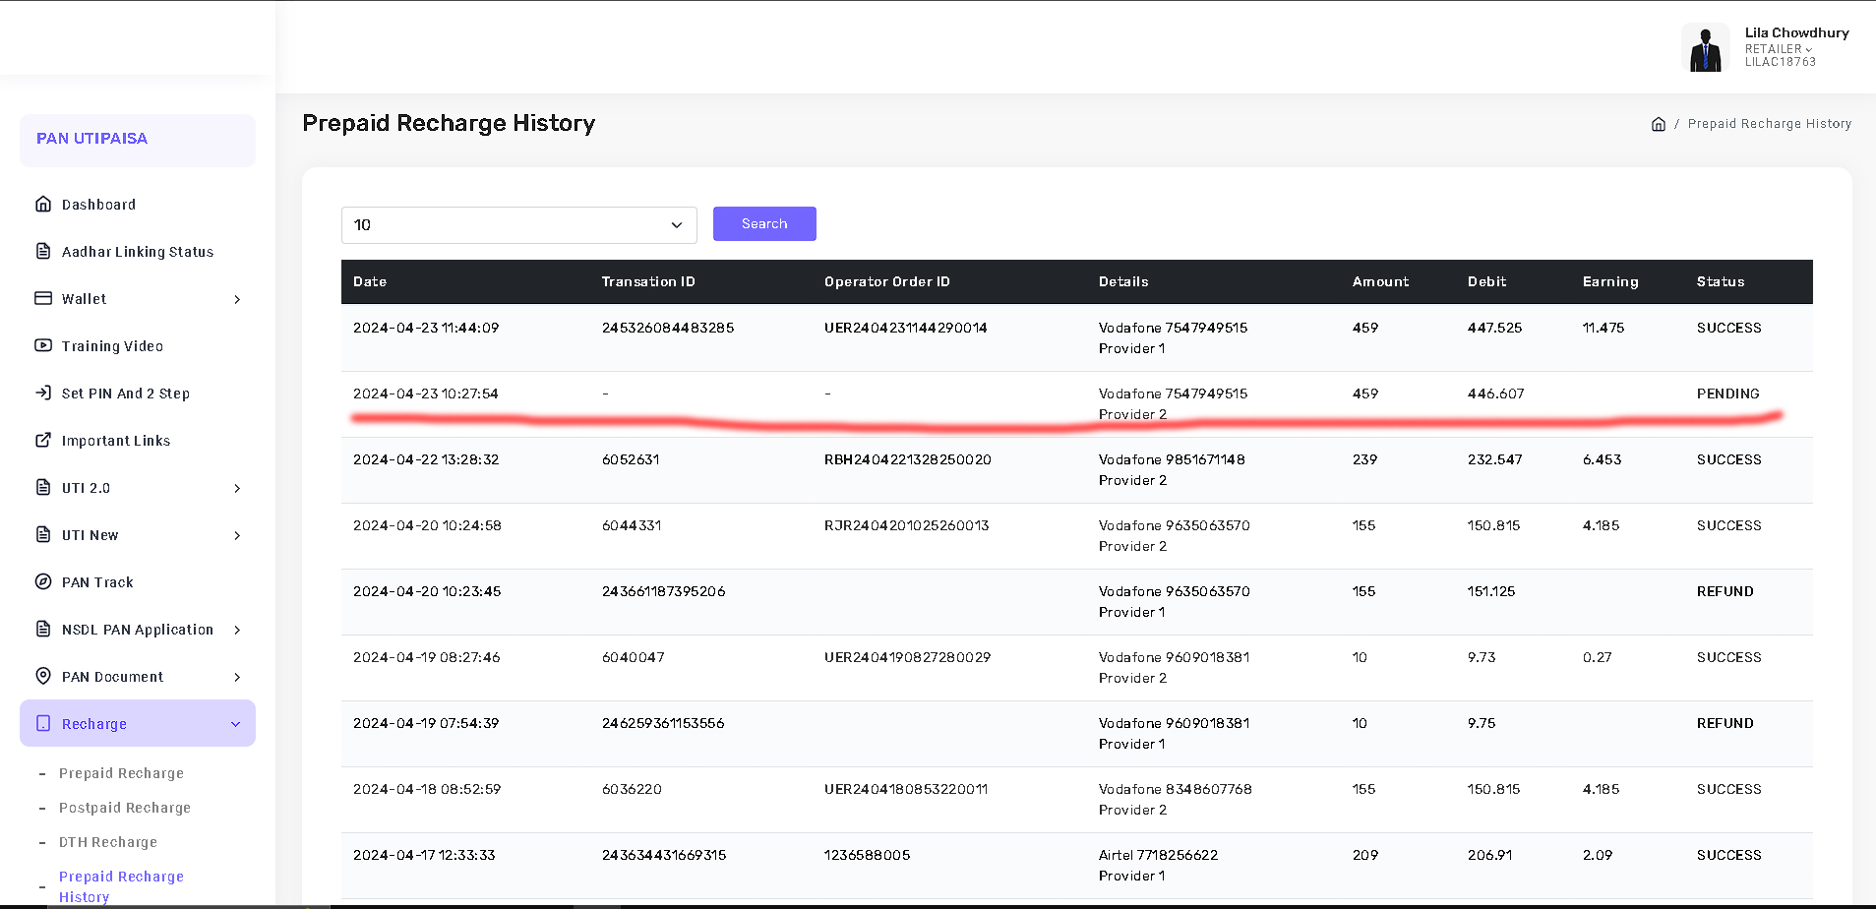Click the Dashboard home icon in sidebar
Image resolution: width=1876 pixels, height=909 pixels.
point(43,204)
